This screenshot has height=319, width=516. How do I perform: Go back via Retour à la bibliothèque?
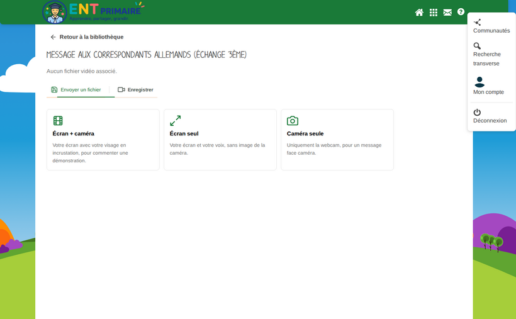pyautogui.click(x=87, y=37)
